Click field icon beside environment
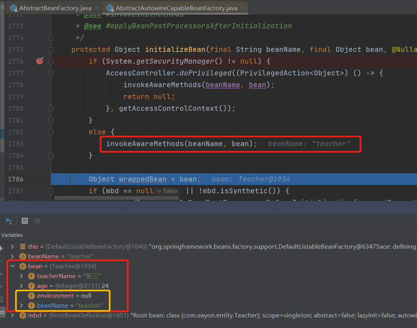This screenshot has width=417, height=328. tap(32, 296)
